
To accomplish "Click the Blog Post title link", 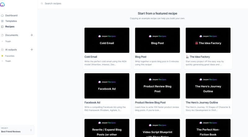I will 141,57.
